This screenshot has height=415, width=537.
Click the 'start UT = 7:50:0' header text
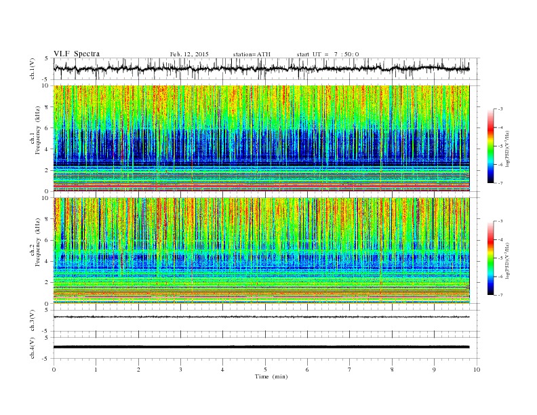pos(327,54)
